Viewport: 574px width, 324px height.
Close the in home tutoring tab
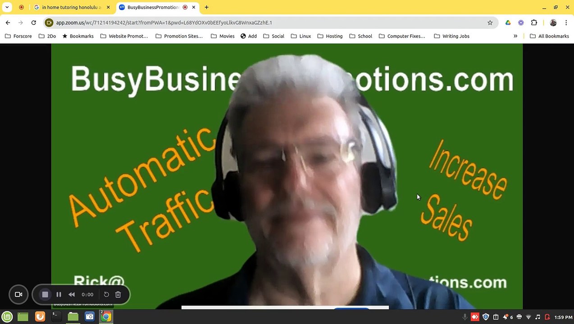(108, 7)
